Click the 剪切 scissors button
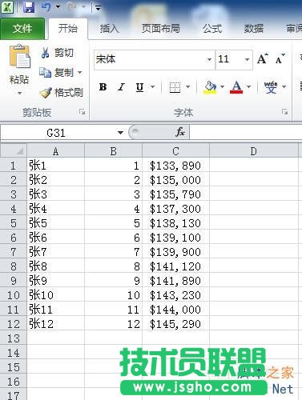The height and width of the screenshot is (400, 302). point(57,53)
